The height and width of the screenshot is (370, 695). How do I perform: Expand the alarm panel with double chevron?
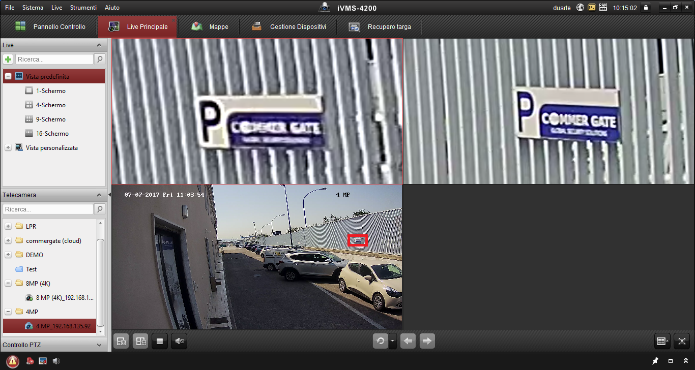[x=686, y=361]
